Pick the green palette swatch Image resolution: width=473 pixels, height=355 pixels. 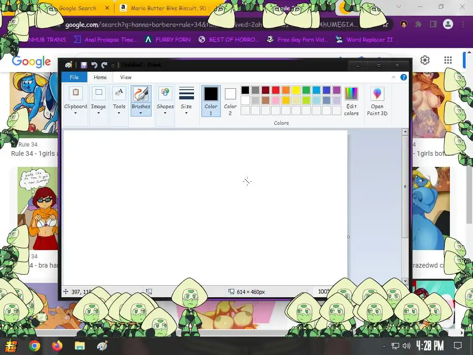click(x=306, y=90)
